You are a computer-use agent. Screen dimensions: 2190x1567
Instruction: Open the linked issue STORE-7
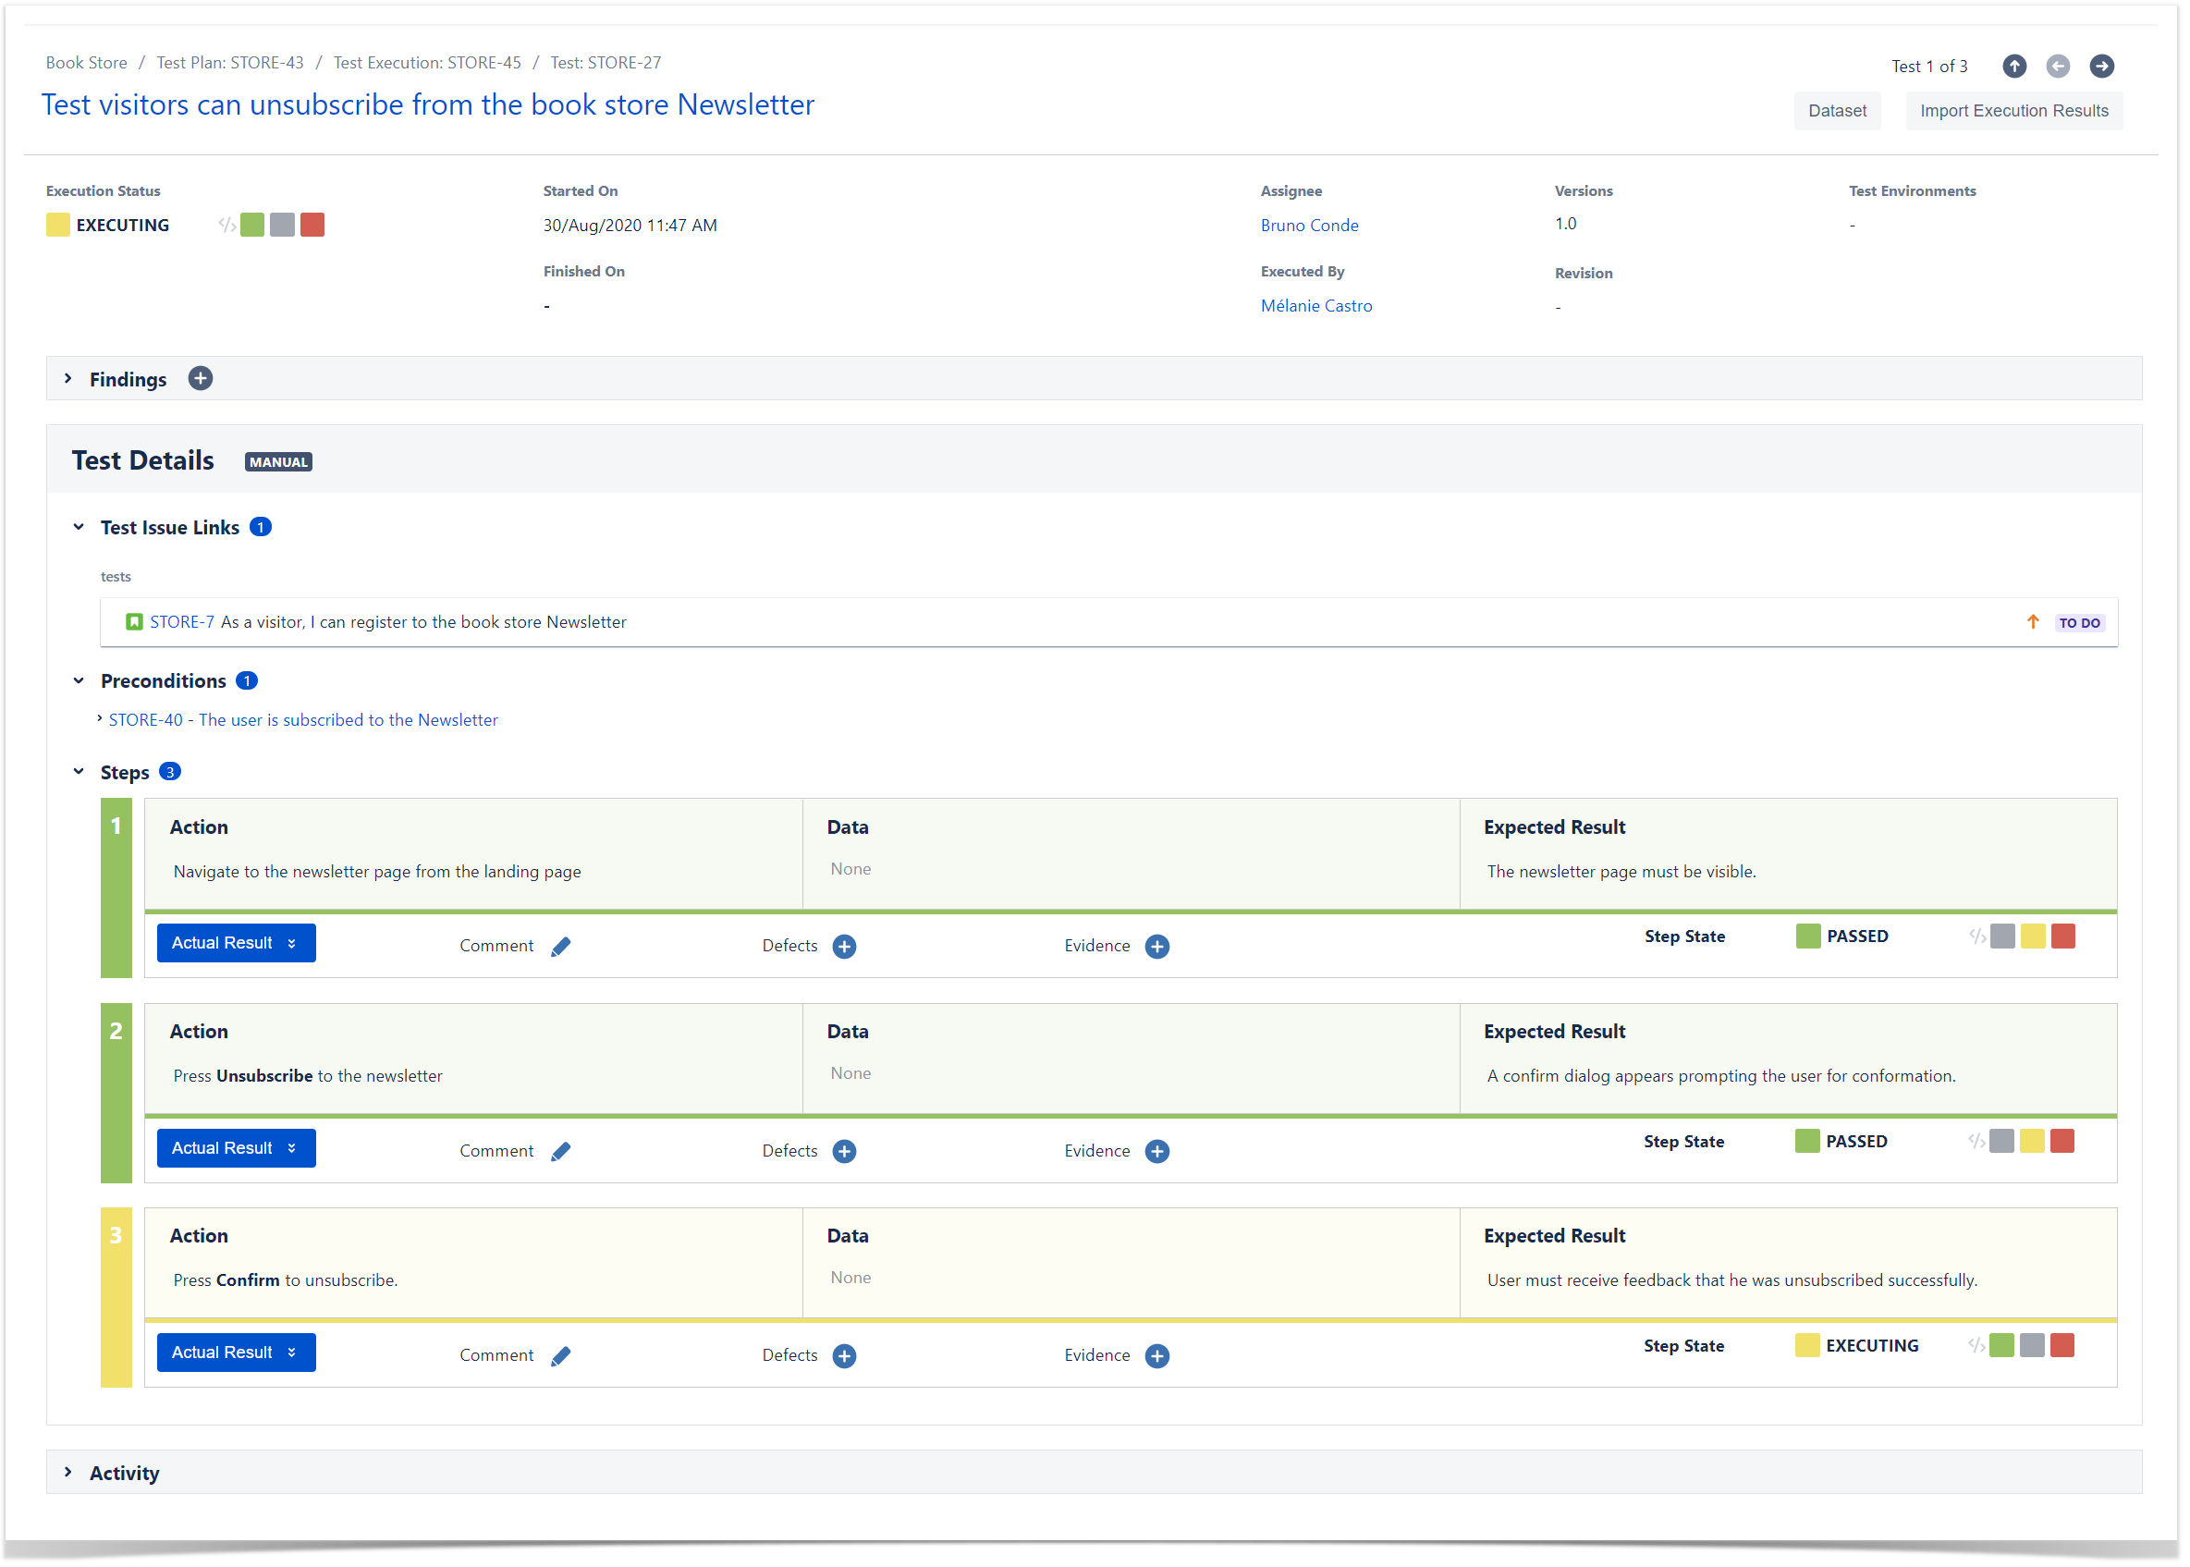(x=182, y=622)
